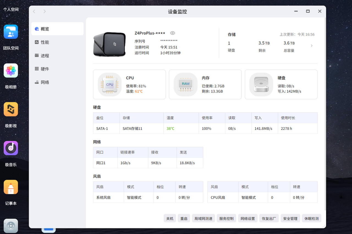This screenshot has height=234, width=352.
Task: Open the bottom dock settings icon
Action: coord(11,226)
